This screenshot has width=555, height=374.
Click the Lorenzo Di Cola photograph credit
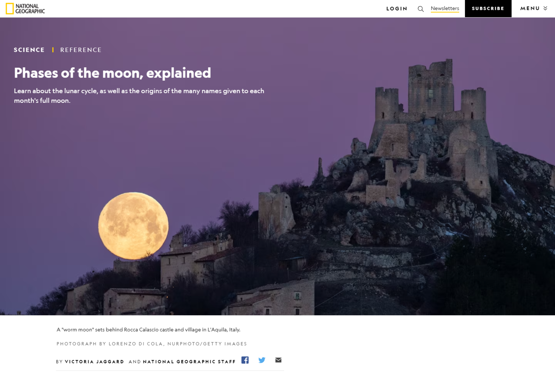[152, 344]
